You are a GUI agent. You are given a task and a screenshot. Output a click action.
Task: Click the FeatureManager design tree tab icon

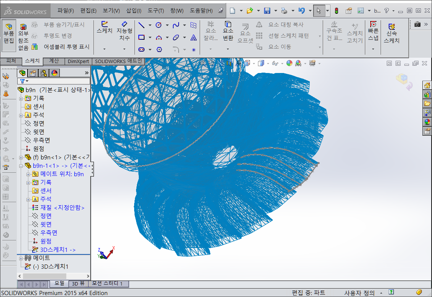[x=22, y=73]
